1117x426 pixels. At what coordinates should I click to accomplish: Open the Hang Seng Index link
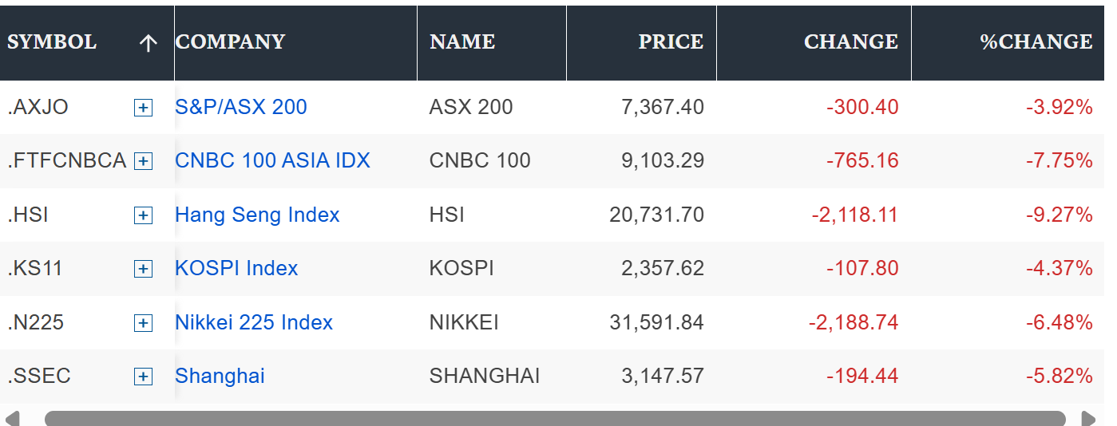[257, 215]
